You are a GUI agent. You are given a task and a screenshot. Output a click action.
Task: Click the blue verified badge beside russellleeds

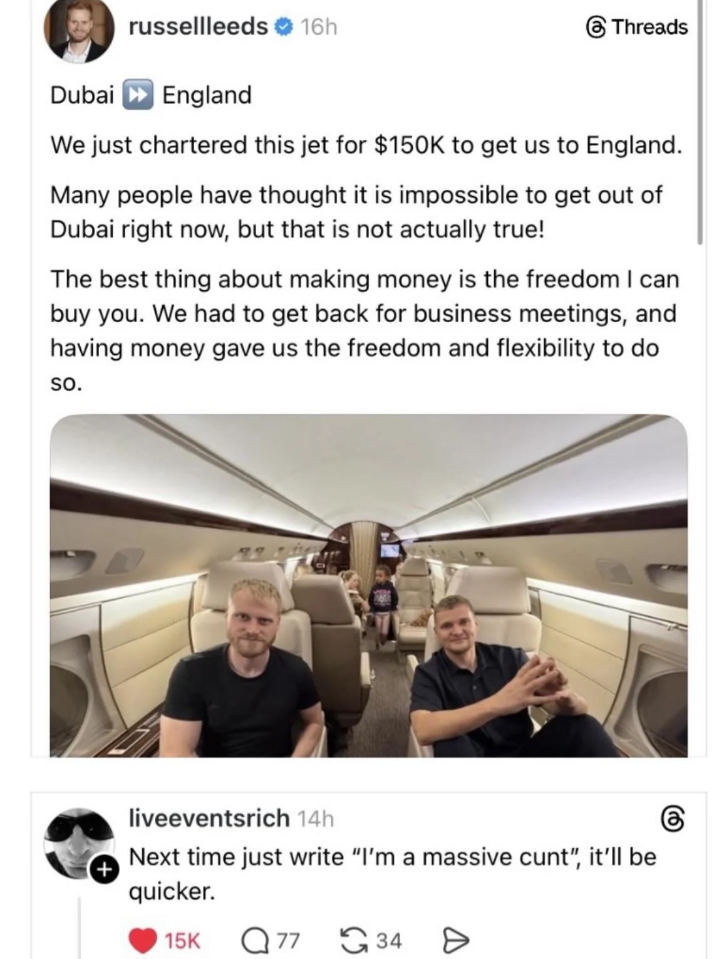pyautogui.click(x=284, y=26)
